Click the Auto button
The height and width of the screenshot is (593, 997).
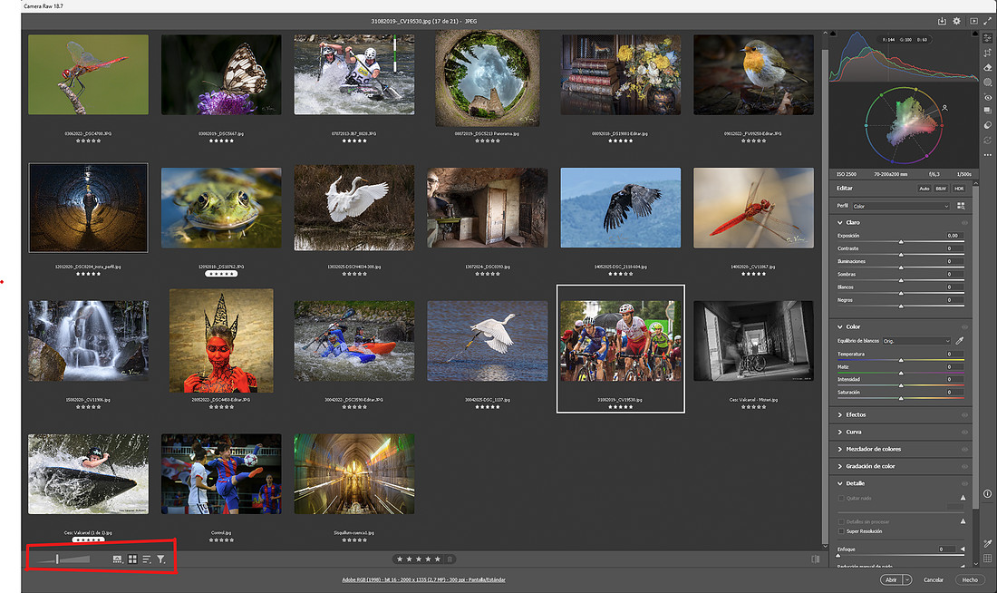(924, 189)
